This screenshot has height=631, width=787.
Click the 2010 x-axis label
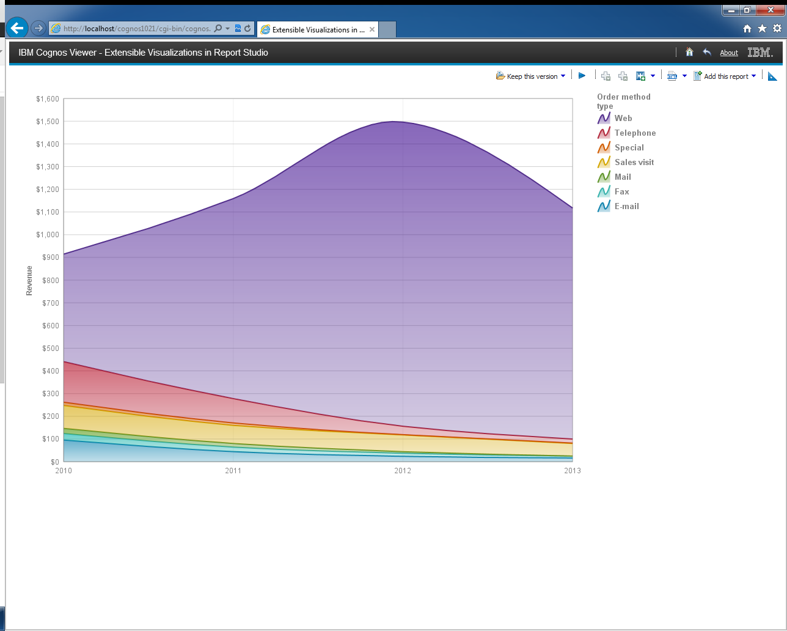64,471
